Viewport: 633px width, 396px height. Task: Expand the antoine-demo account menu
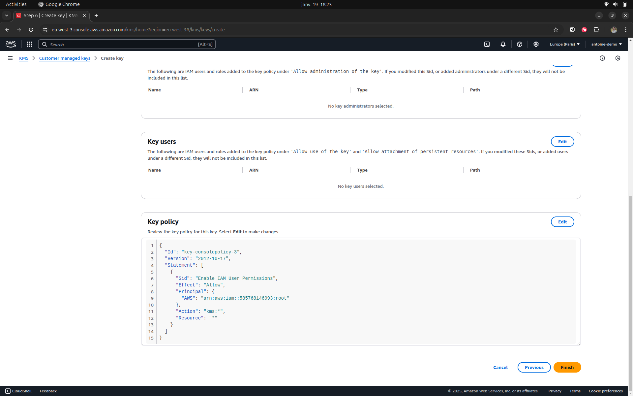pos(606,44)
